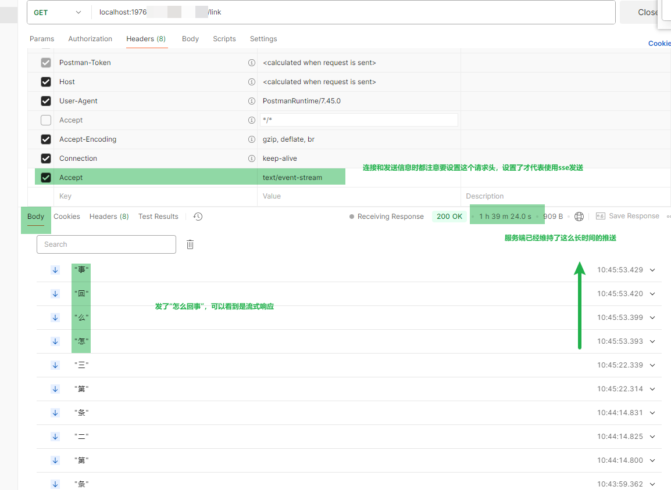This screenshot has width=671, height=490.
Task: Click the keep-alive Connection value
Action: tap(280, 158)
